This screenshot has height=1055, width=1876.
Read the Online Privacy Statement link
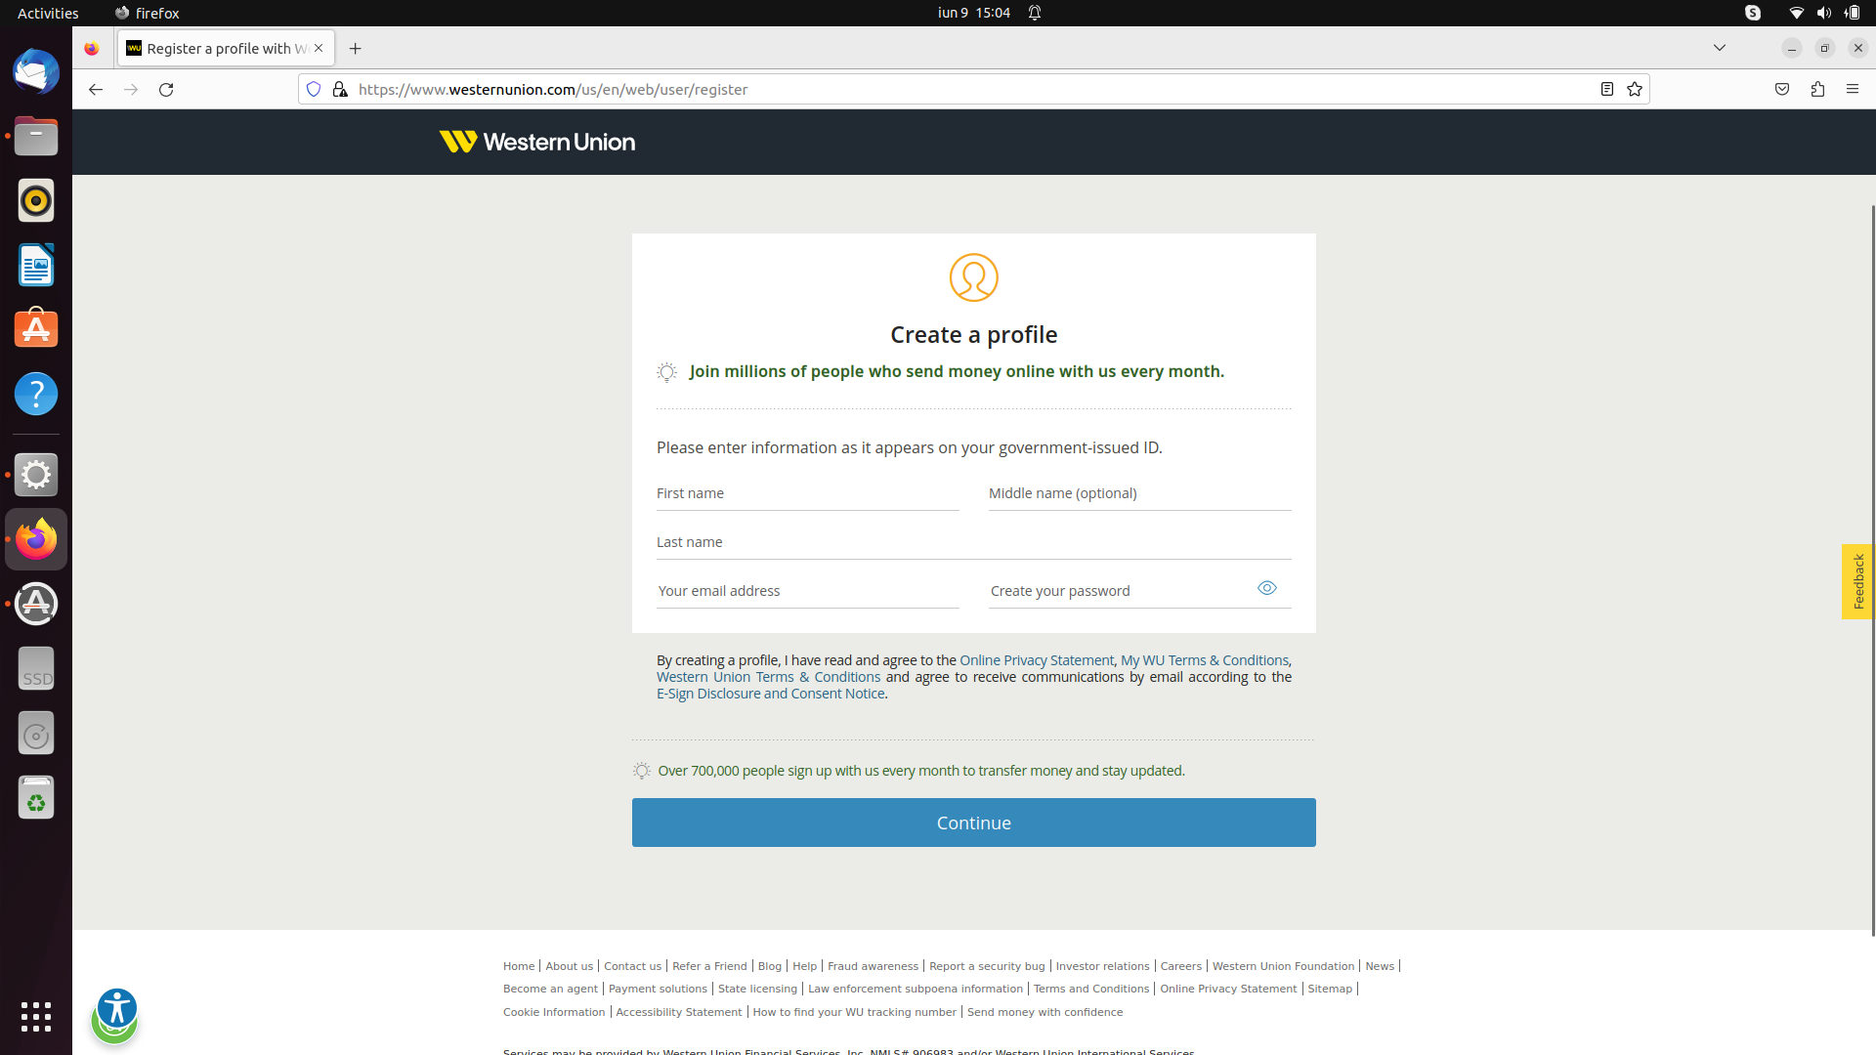click(x=1036, y=660)
